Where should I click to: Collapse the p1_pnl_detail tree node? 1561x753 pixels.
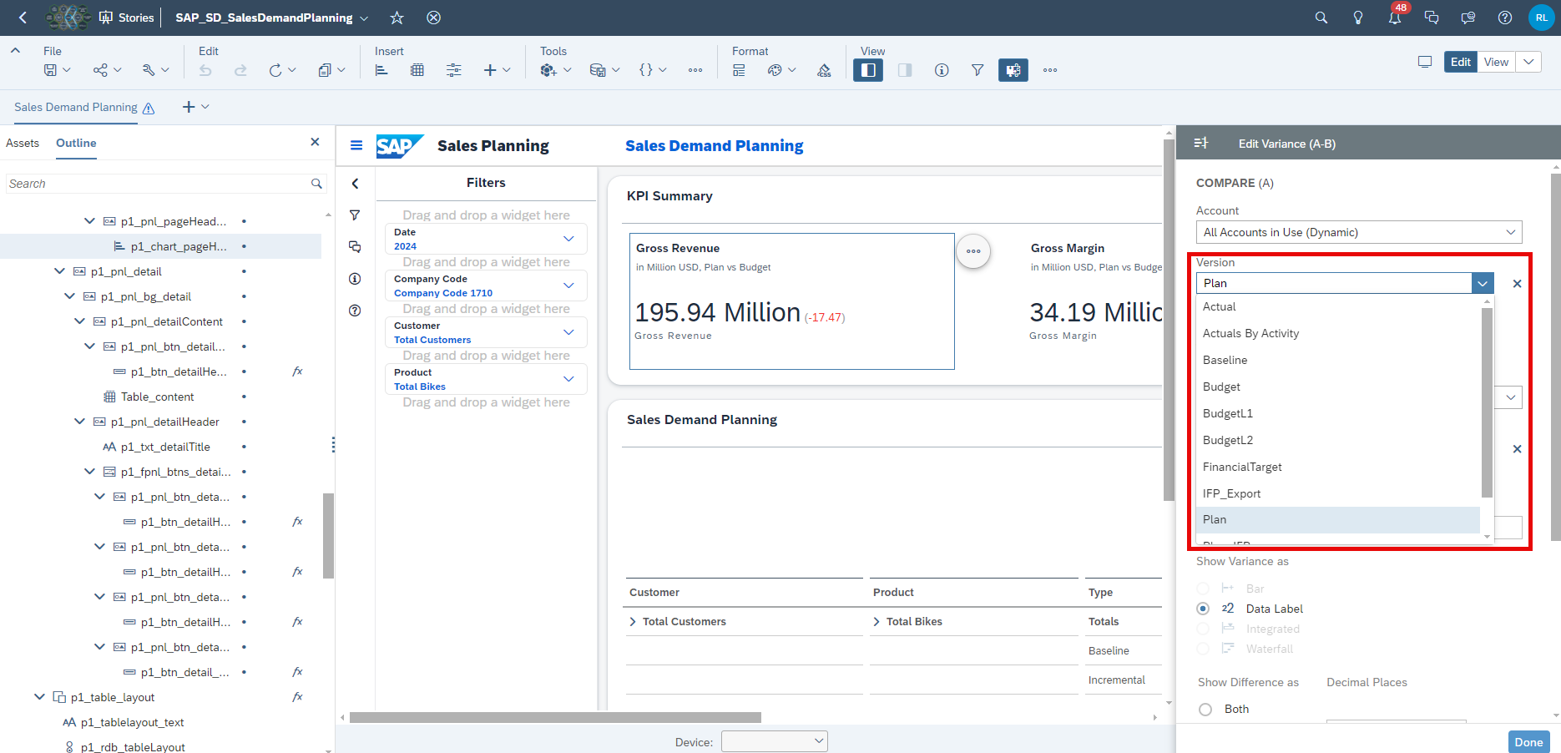click(59, 271)
